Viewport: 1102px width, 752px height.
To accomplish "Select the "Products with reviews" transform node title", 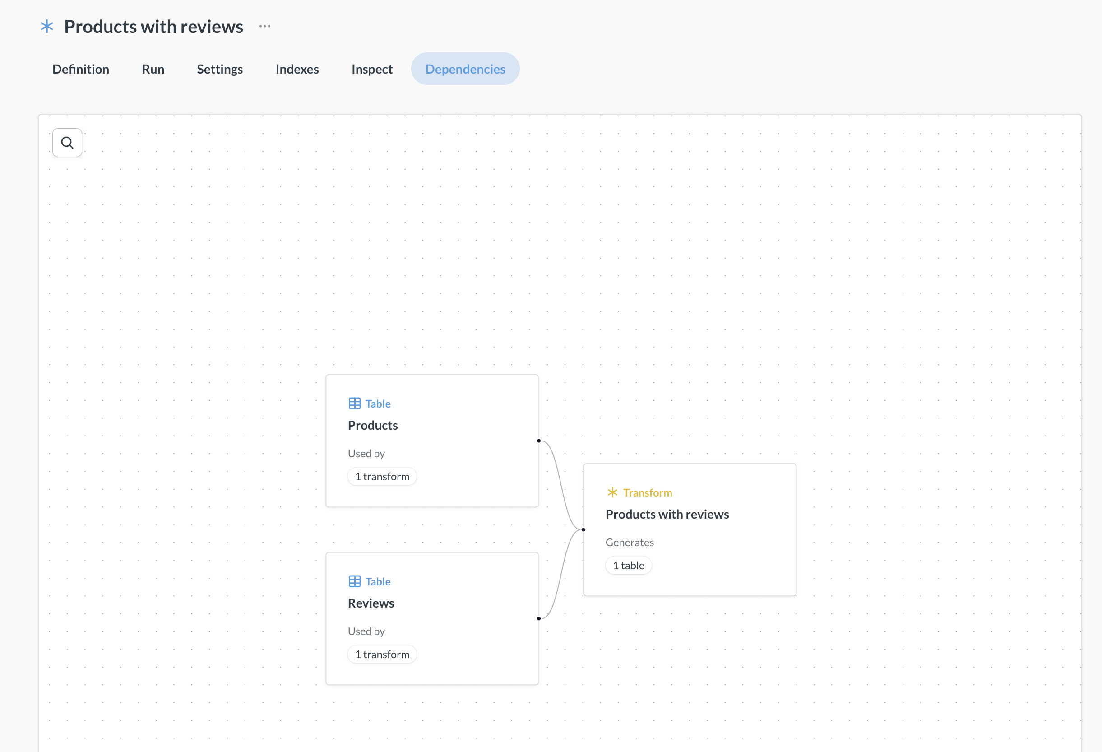I will pyautogui.click(x=667, y=514).
